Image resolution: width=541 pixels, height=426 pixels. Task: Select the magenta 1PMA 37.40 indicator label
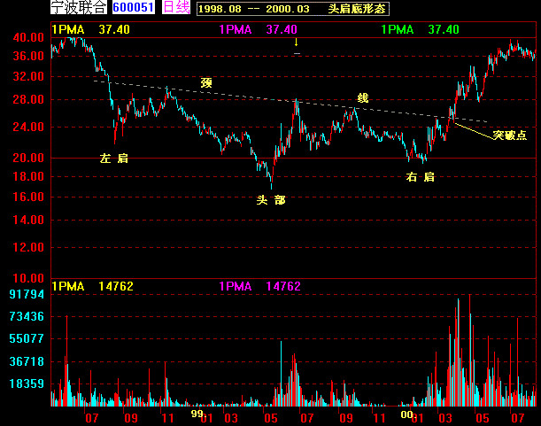pos(258,30)
